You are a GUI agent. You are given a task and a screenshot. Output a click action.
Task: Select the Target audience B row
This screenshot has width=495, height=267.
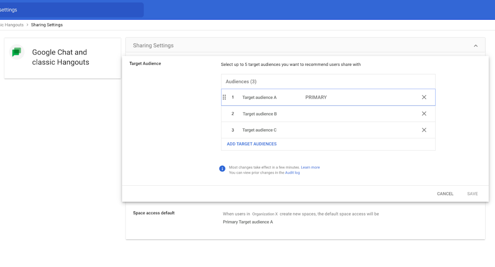coord(328,114)
